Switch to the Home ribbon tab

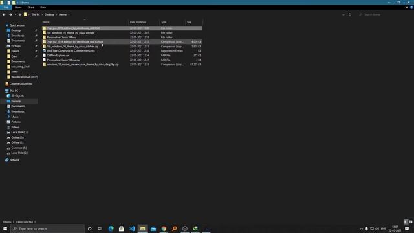pos(18,8)
